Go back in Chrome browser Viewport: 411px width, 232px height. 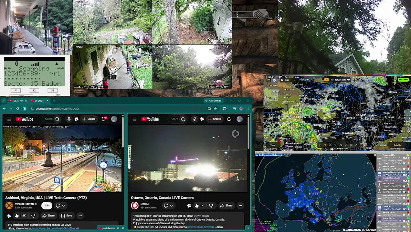coord(4,109)
